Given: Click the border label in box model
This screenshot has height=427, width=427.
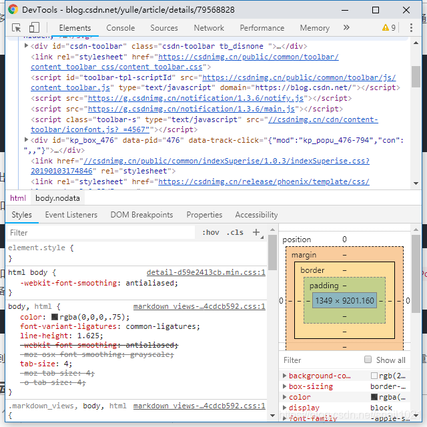Looking at the screenshot, I should point(312,270).
